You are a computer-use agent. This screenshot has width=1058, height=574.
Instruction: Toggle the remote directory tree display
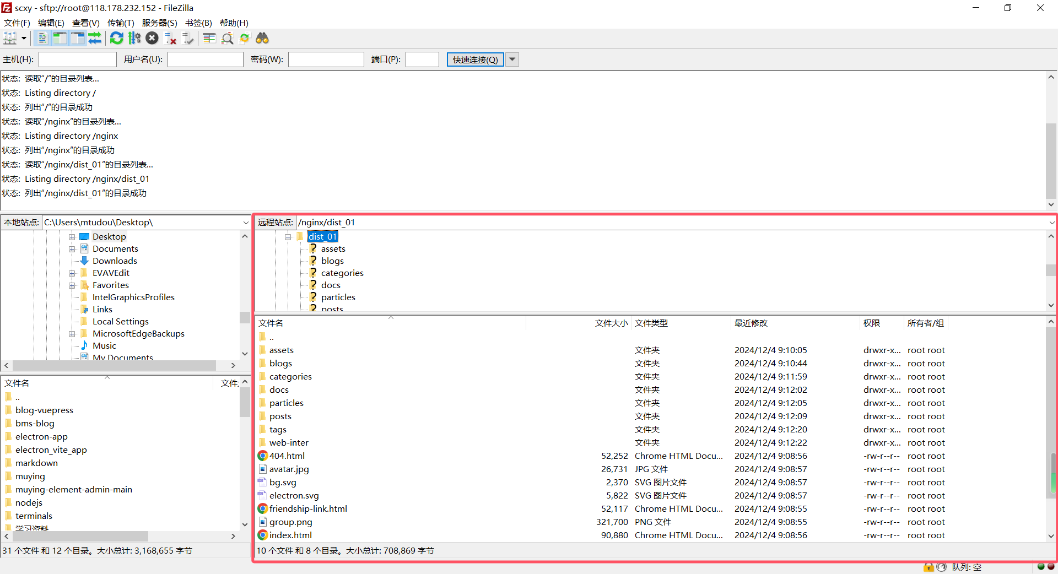[x=77, y=38]
